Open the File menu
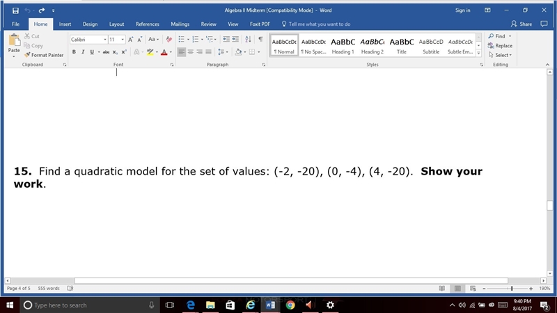557x313 pixels. [x=15, y=24]
